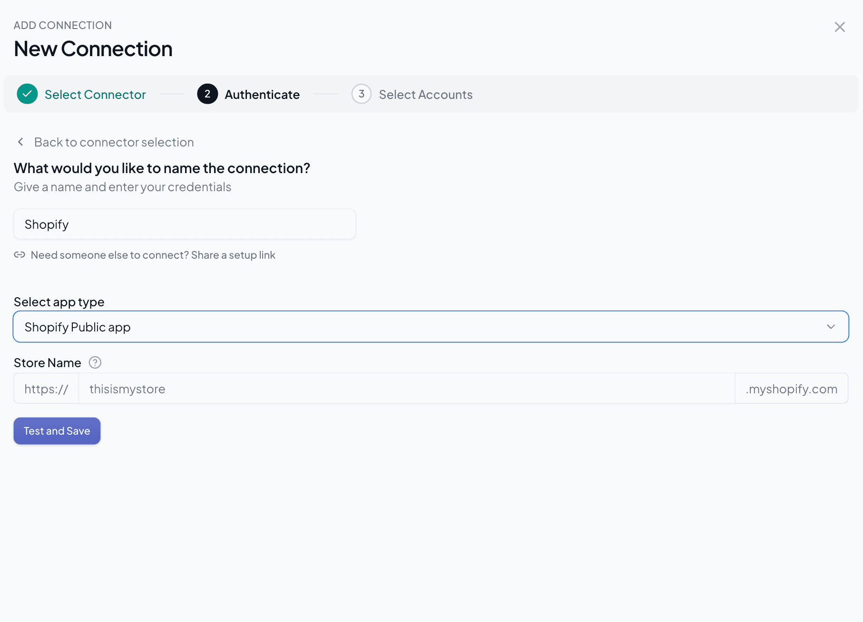This screenshot has height=622, width=863.
Task: Click the 'Select app type' label
Action: [x=59, y=302]
